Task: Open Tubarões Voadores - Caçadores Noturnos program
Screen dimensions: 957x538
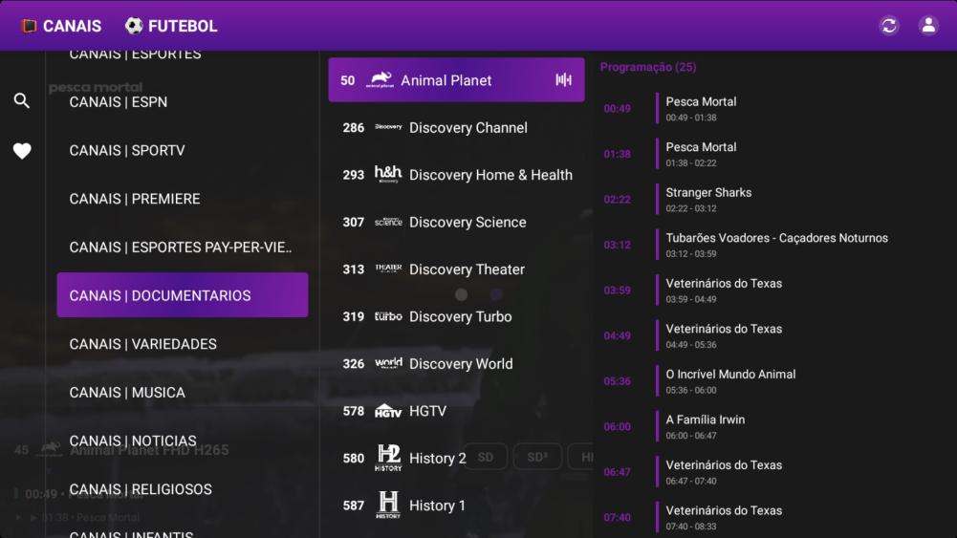Action: 773,245
